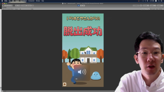
Task: Click the acorn item button in game
Action: (65, 84)
